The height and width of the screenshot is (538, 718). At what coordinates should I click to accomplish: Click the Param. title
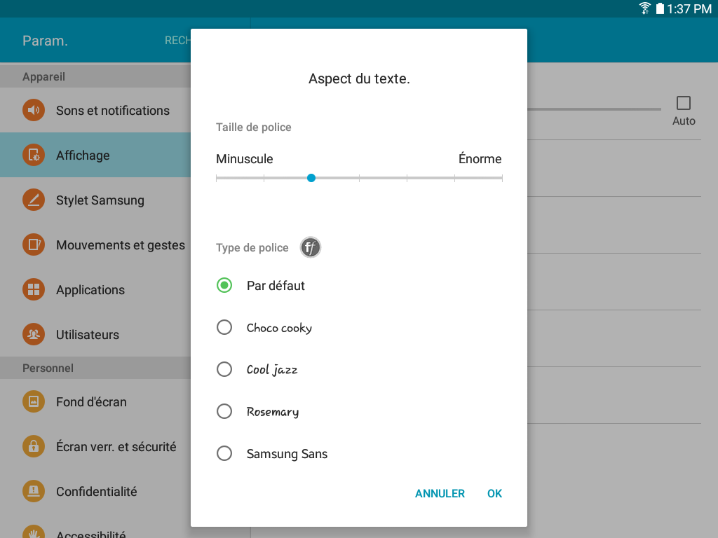[45, 41]
